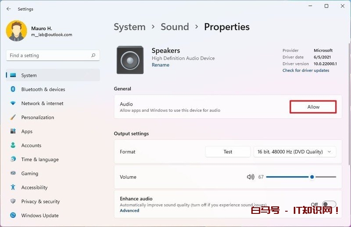351x227 pixels.
Task: Click the Test format button
Action: (x=228, y=152)
